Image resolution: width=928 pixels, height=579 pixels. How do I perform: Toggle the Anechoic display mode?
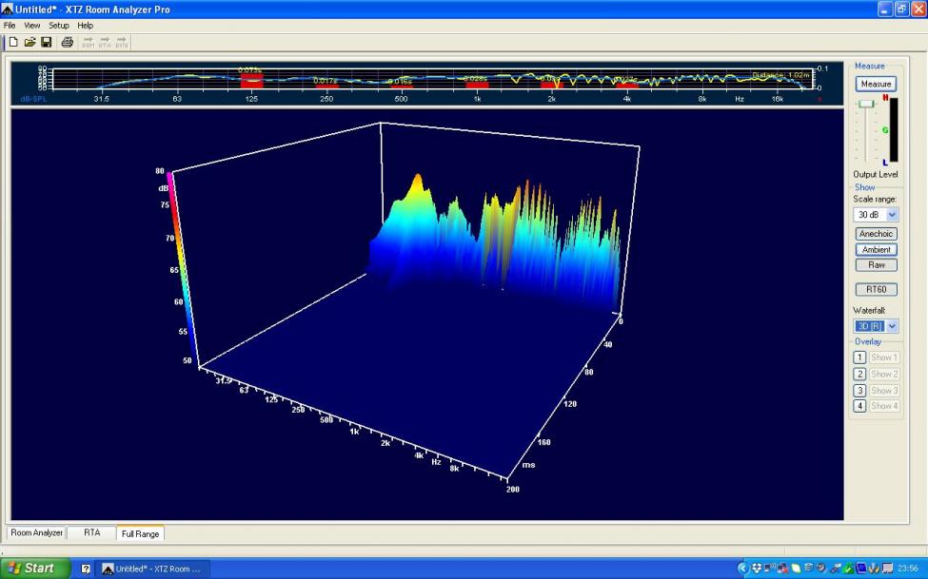(876, 234)
